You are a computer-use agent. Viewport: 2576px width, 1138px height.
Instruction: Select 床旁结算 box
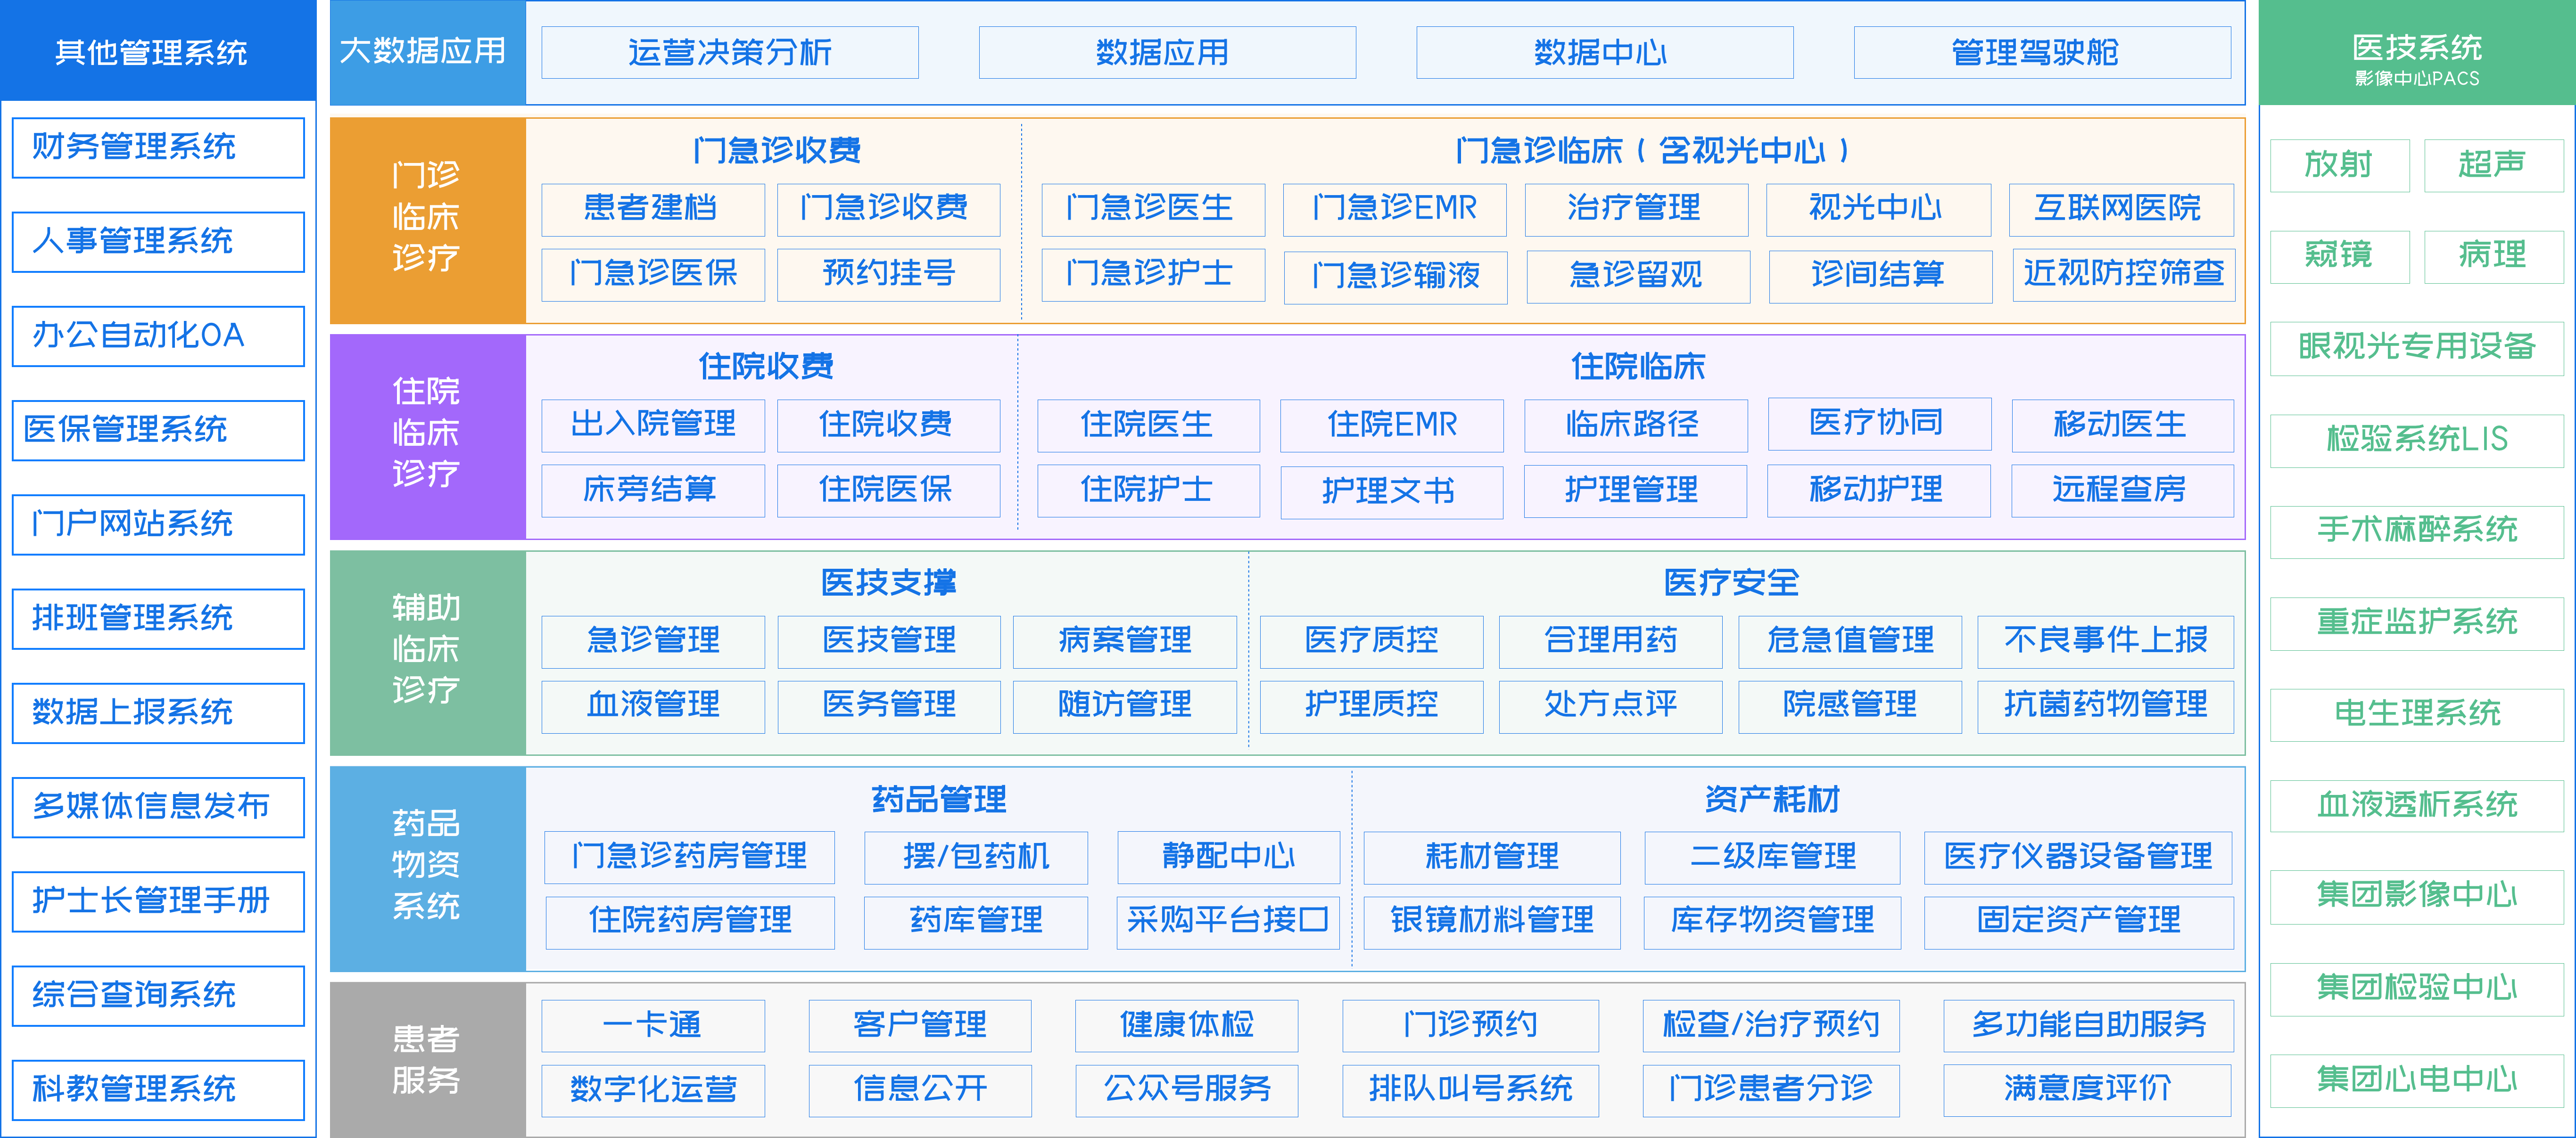pyautogui.click(x=652, y=491)
